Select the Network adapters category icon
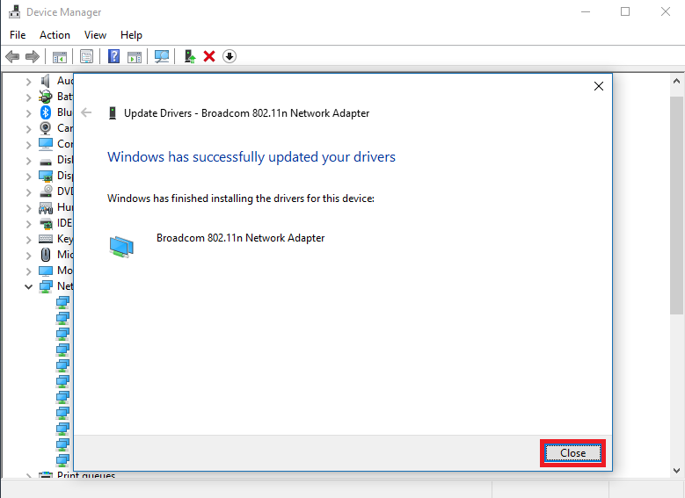 (46, 286)
